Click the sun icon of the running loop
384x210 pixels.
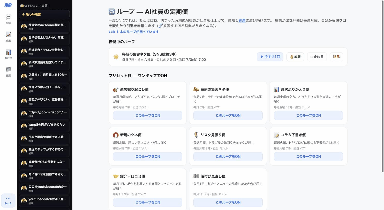(x=116, y=57)
